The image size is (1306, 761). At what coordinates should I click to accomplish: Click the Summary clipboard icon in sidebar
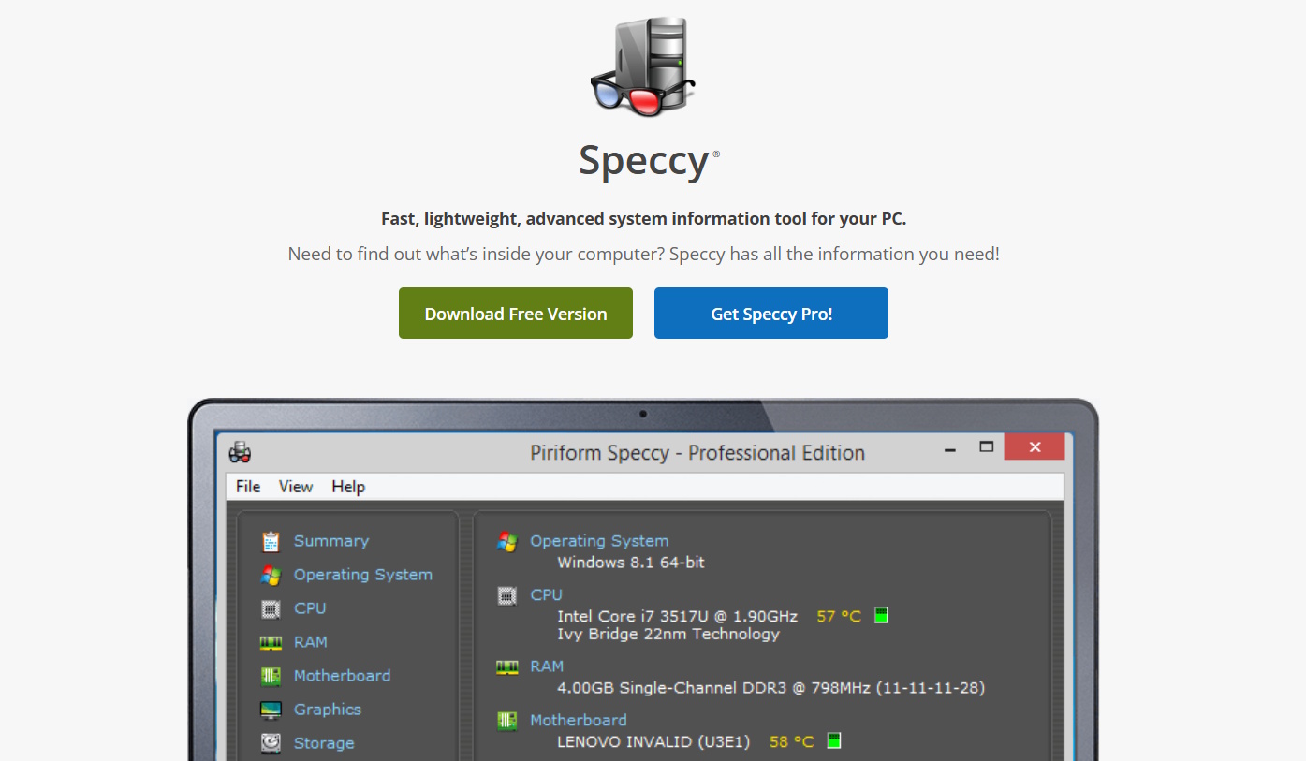pos(271,541)
